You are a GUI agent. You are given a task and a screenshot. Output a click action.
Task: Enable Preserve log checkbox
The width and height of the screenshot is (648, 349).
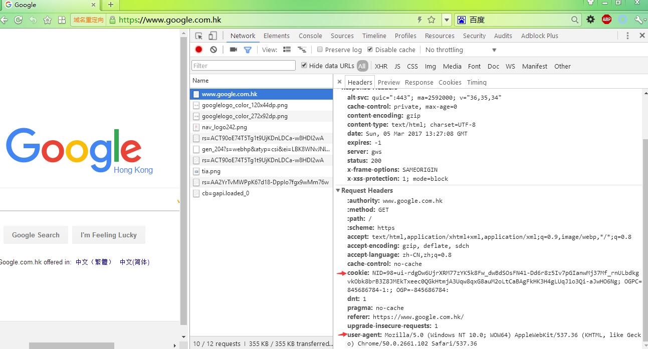point(320,50)
